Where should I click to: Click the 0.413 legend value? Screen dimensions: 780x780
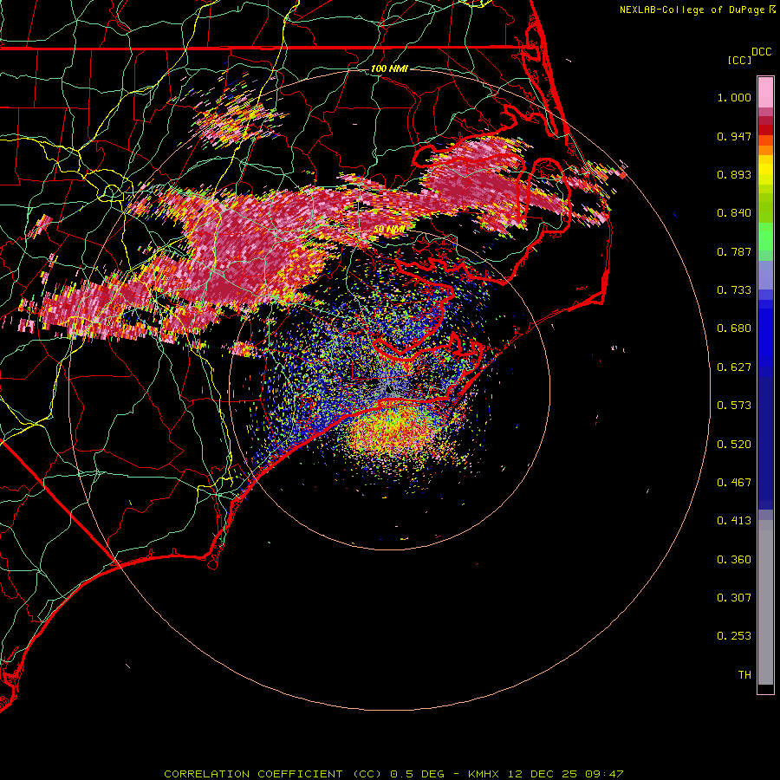(734, 521)
